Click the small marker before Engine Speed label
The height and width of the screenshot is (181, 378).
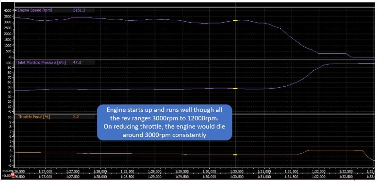pos(16,10)
